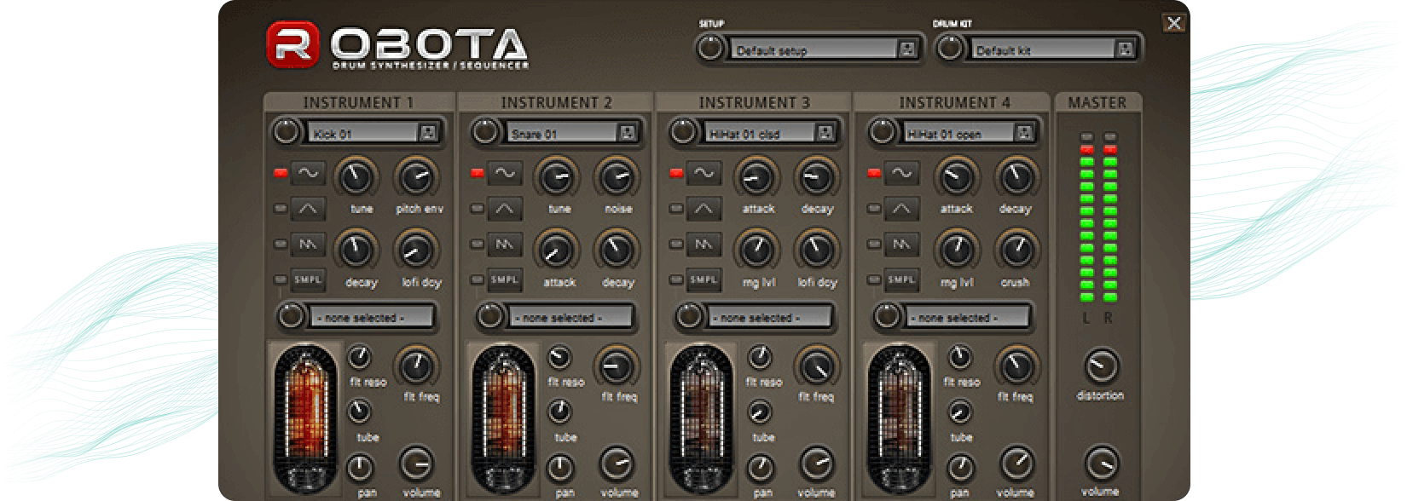Close the Robota window with X
This screenshot has height=501, width=1407.
coord(1174,23)
